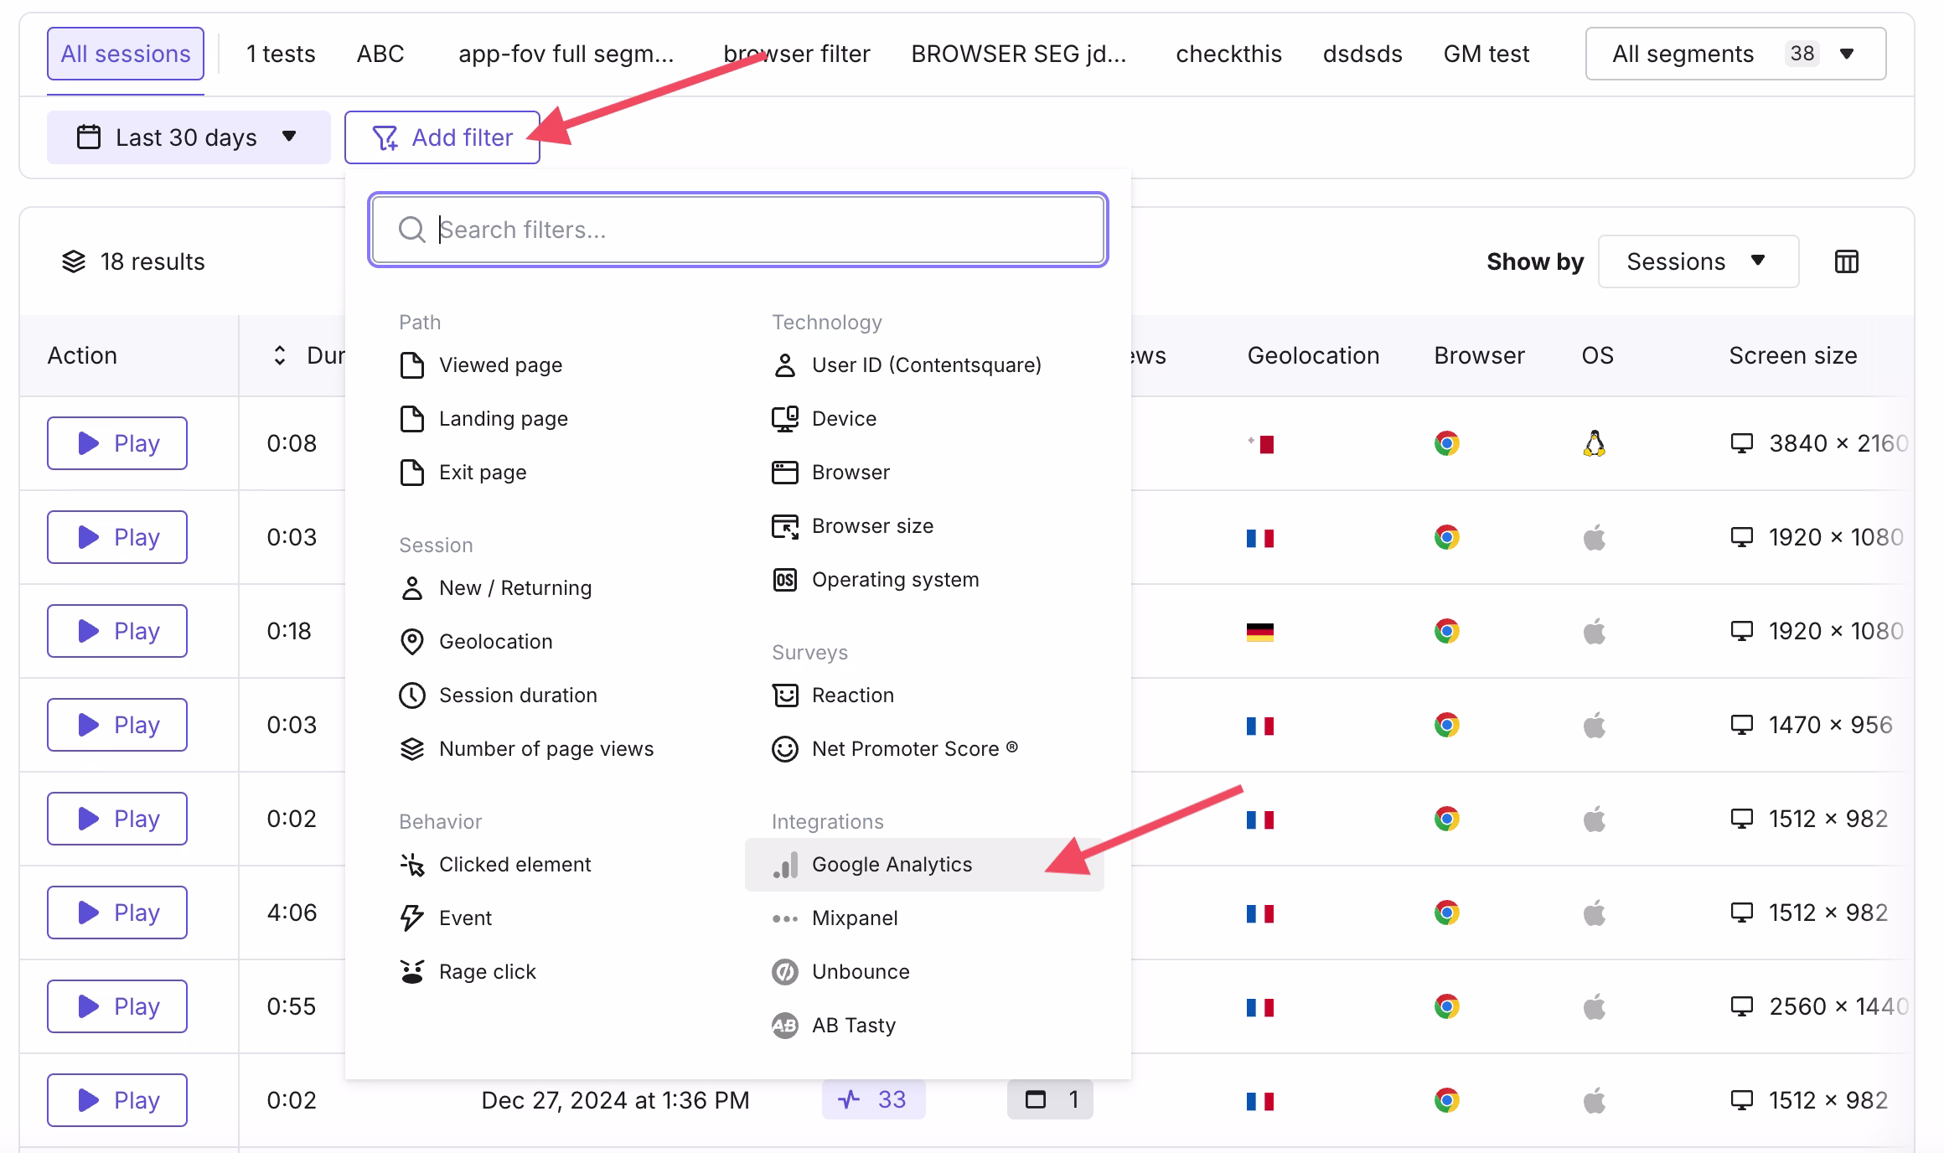Select the Viewed page filter
Image resolution: width=1944 pixels, height=1153 pixels.
click(499, 365)
